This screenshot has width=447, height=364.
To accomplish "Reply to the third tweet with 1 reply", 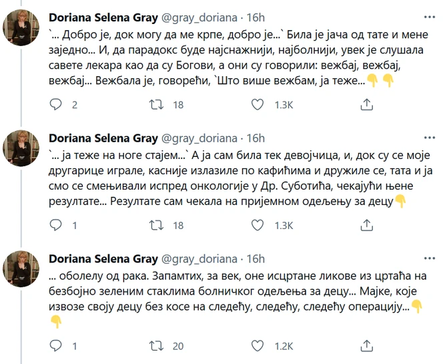I will pyautogui.click(x=55, y=346).
